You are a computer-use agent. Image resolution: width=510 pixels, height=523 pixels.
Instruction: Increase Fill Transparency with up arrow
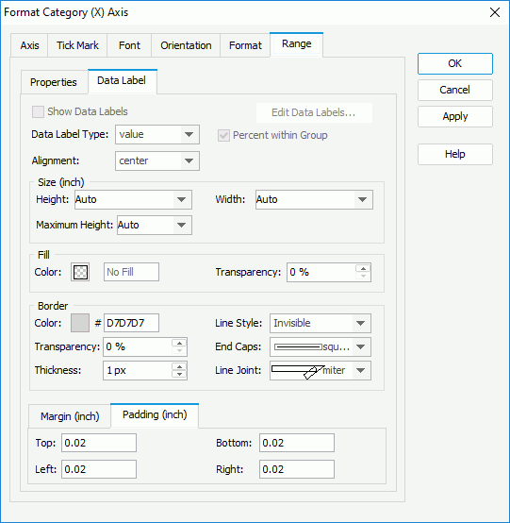pyautogui.click(x=363, y=268)
